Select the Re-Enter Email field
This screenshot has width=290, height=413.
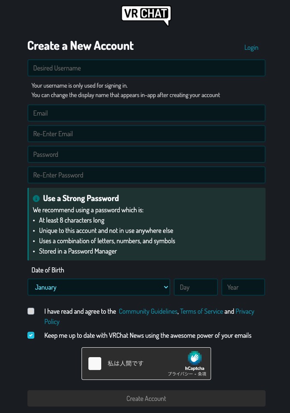[x=146, y=134]
